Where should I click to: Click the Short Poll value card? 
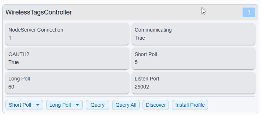pyautogui.click(x=193, y=59)
